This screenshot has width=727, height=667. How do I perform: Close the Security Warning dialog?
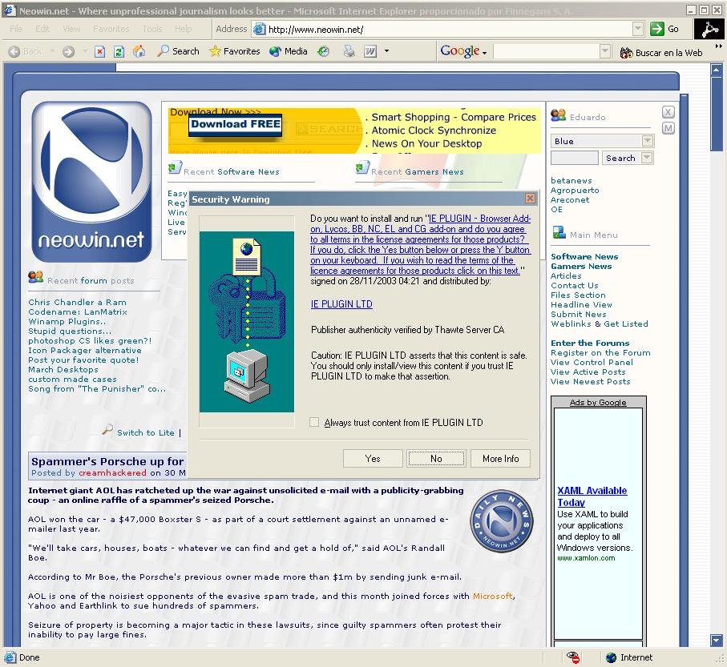[530, 199]
